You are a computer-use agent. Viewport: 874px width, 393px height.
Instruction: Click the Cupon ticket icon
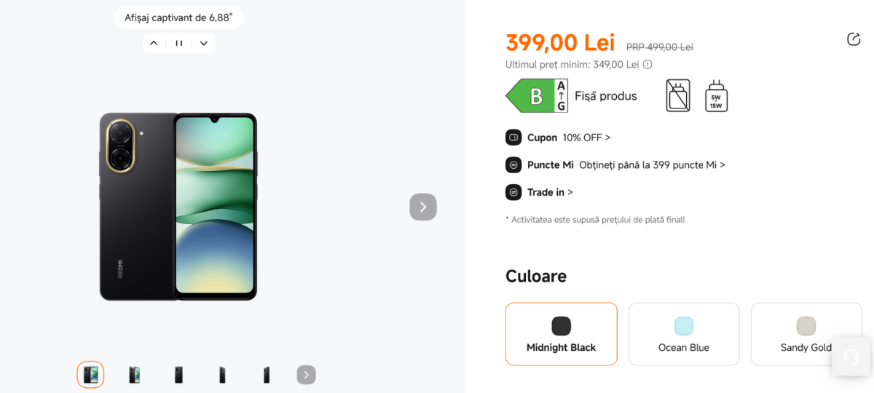point(513,138)
